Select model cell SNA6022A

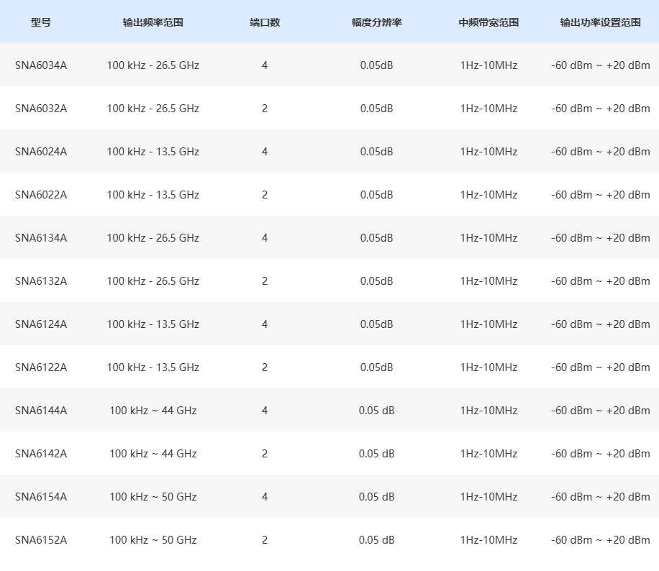(x=41, y=195)
